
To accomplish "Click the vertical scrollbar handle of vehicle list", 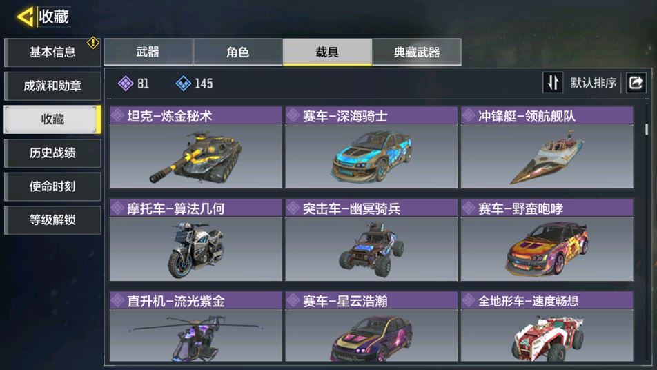I will click(x=647, y=129).
